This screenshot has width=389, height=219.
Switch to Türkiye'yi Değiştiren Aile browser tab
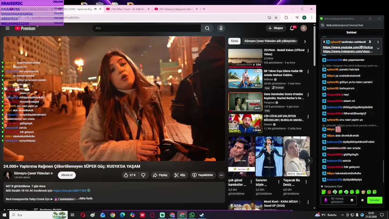point(176,9)
